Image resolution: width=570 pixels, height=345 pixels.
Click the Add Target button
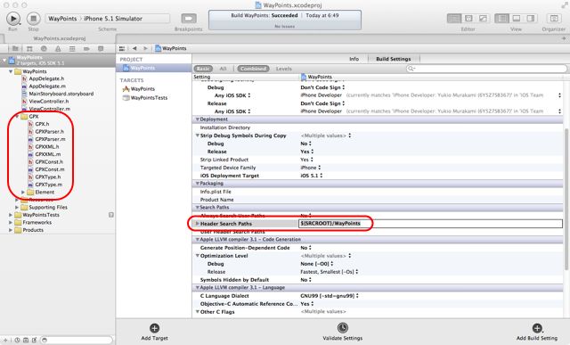point(154,332)
